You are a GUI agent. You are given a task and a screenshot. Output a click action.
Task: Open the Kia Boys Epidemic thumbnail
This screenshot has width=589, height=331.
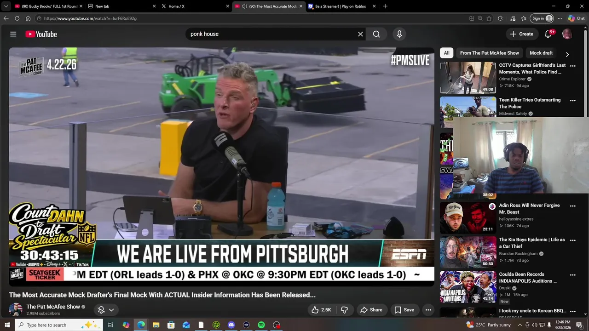pos(468,252)
